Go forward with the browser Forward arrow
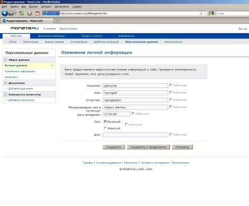This screenshot has width=249, height=206. point(11,13)
